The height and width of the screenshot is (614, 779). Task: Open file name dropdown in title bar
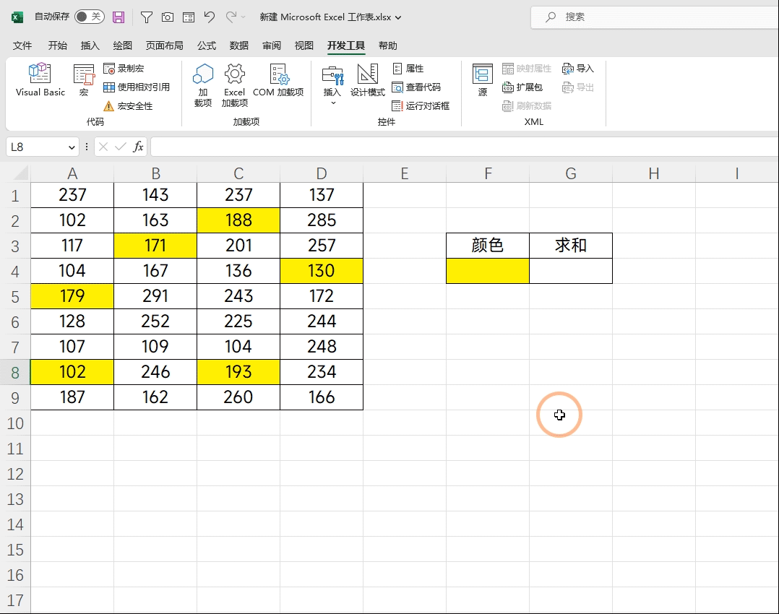pos(398,17)
